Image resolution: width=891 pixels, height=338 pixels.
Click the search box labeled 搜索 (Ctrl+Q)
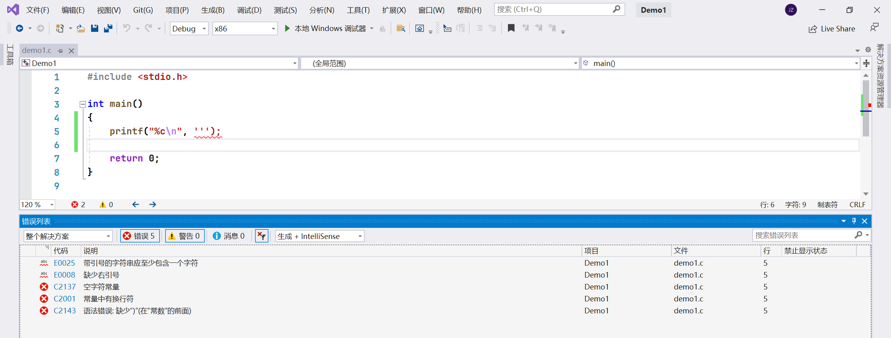coord(555,9)
